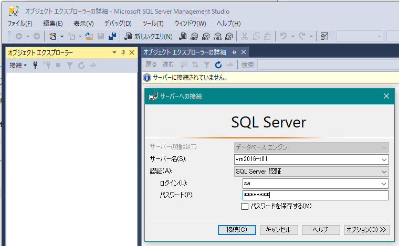
Task: Click the Navigate Forward toolbar icon
Action: point(37,36)
